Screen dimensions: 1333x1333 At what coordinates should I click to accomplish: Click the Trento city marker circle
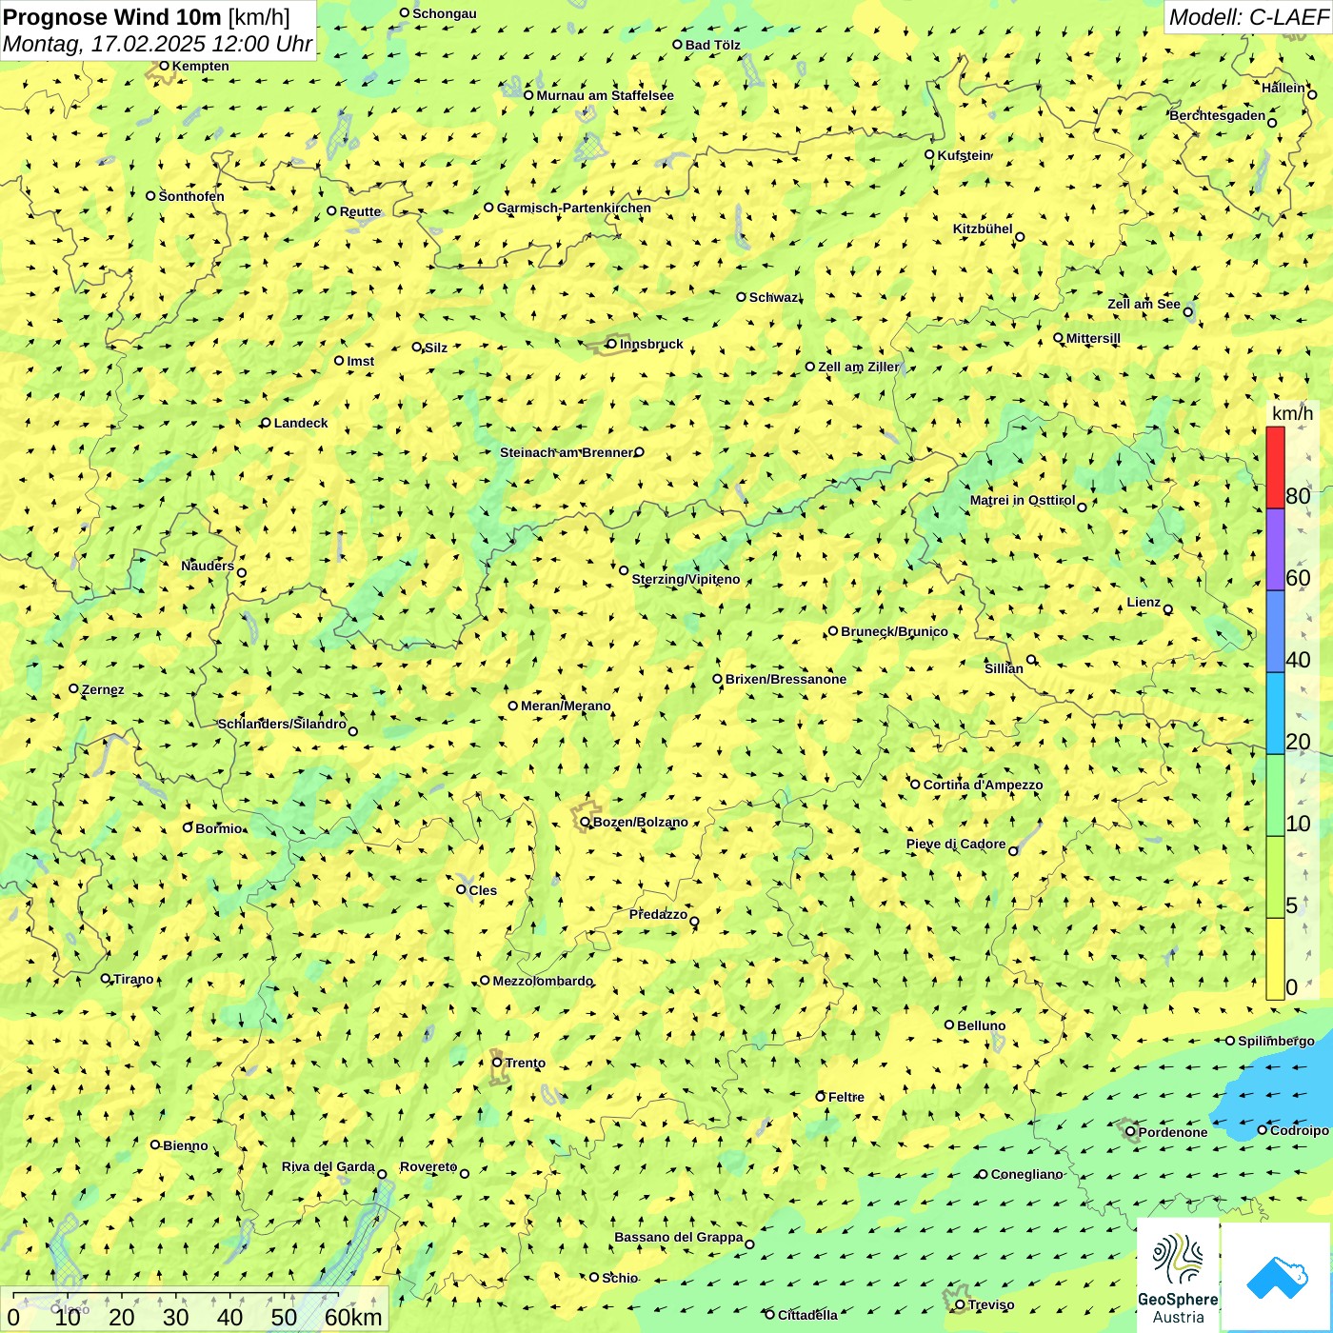(x=497, y=1063)
